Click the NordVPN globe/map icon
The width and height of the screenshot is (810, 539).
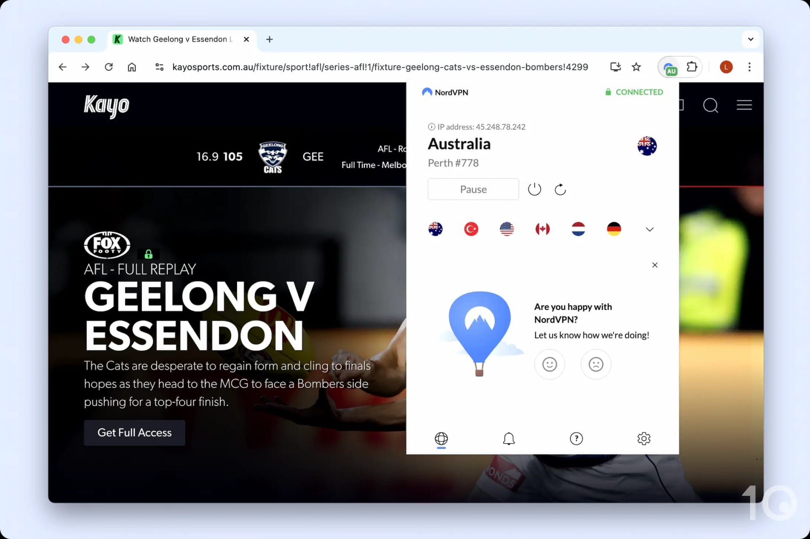441,438
